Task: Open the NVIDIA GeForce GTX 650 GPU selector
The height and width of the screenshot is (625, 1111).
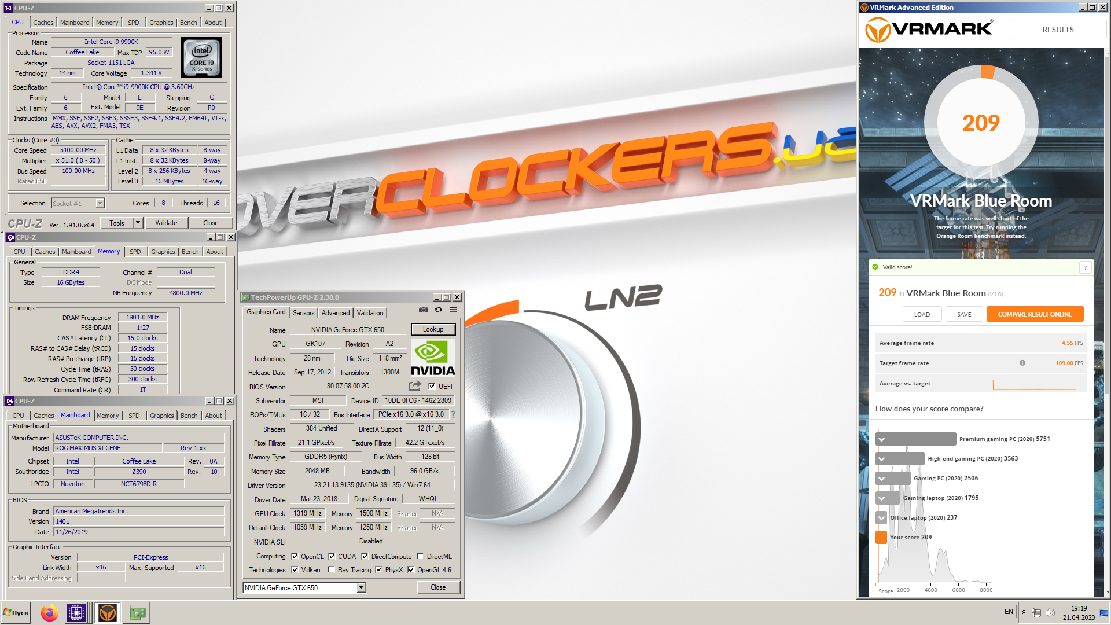Action: pyautogui.click(x=304, y=588)
